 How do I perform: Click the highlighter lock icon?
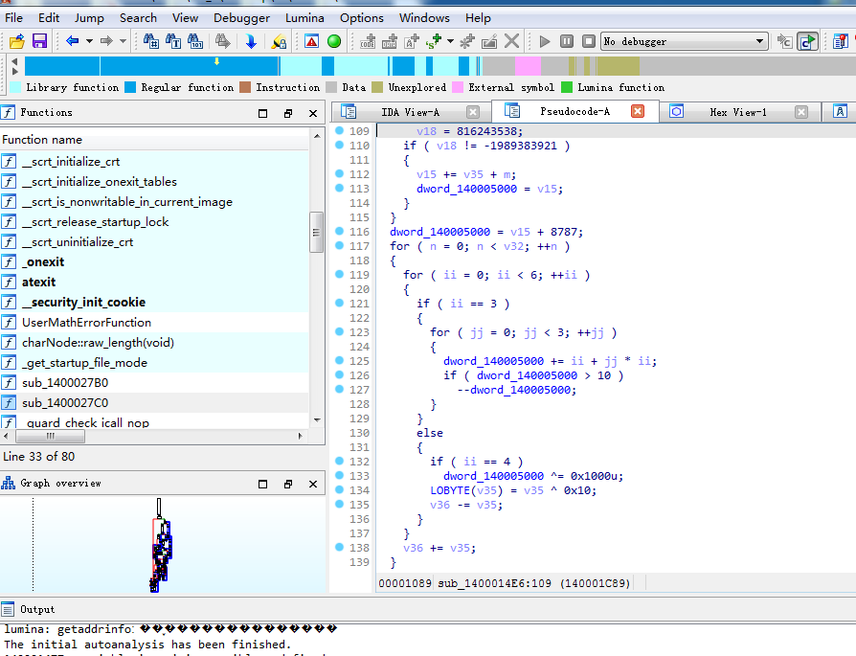(x=279, y=41)
